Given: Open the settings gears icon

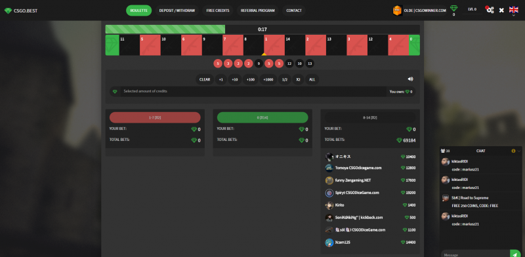Looking at the screenshot, I should pos(490,10).
